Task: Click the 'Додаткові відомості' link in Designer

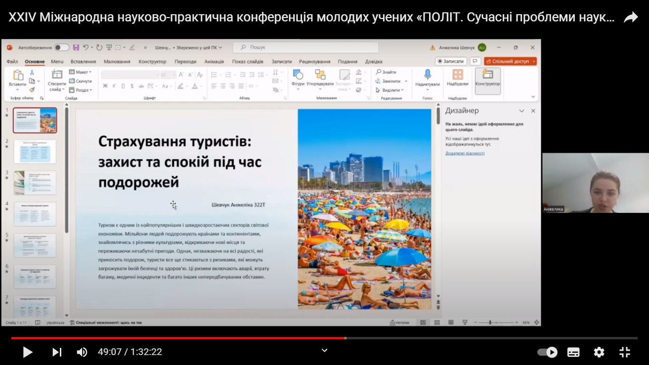Action: tap(465, 154)
